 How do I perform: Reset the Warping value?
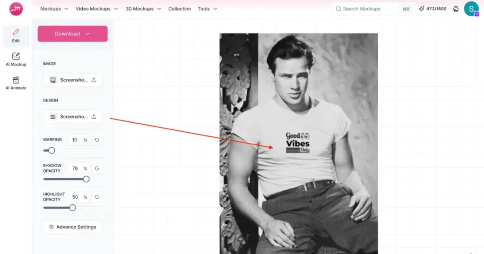pyautogui.click(x=96, y=140)
